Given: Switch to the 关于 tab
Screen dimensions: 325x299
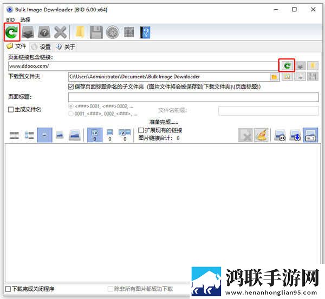Looking at the screenshot, I should point(66,46).
